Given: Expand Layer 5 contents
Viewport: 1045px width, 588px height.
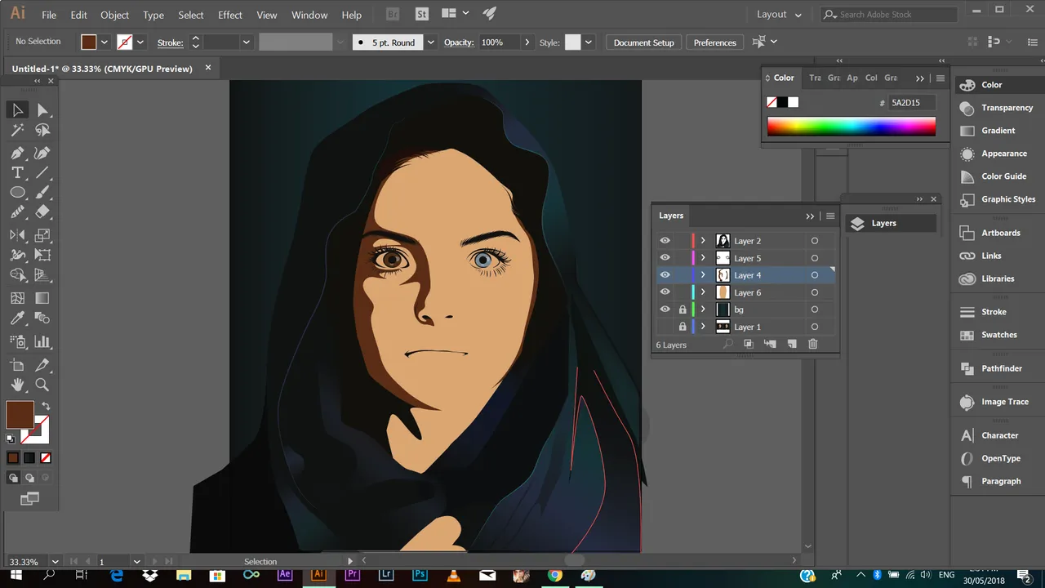Looking at the screenshot, I should (x=703, y=258).
